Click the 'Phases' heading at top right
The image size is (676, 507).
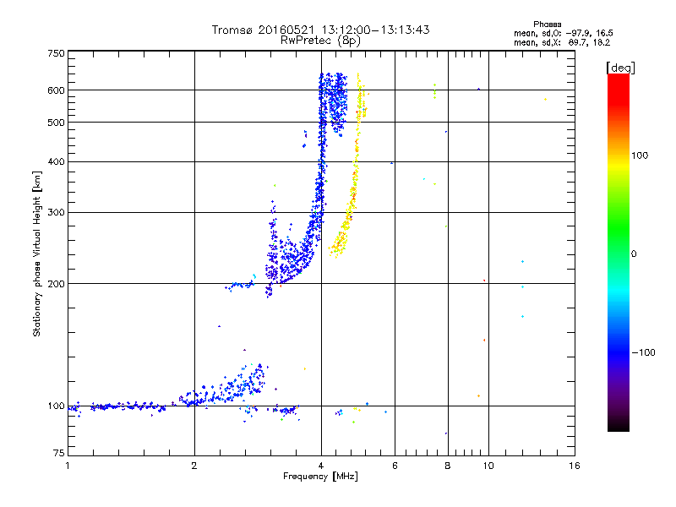click(547, 25)
